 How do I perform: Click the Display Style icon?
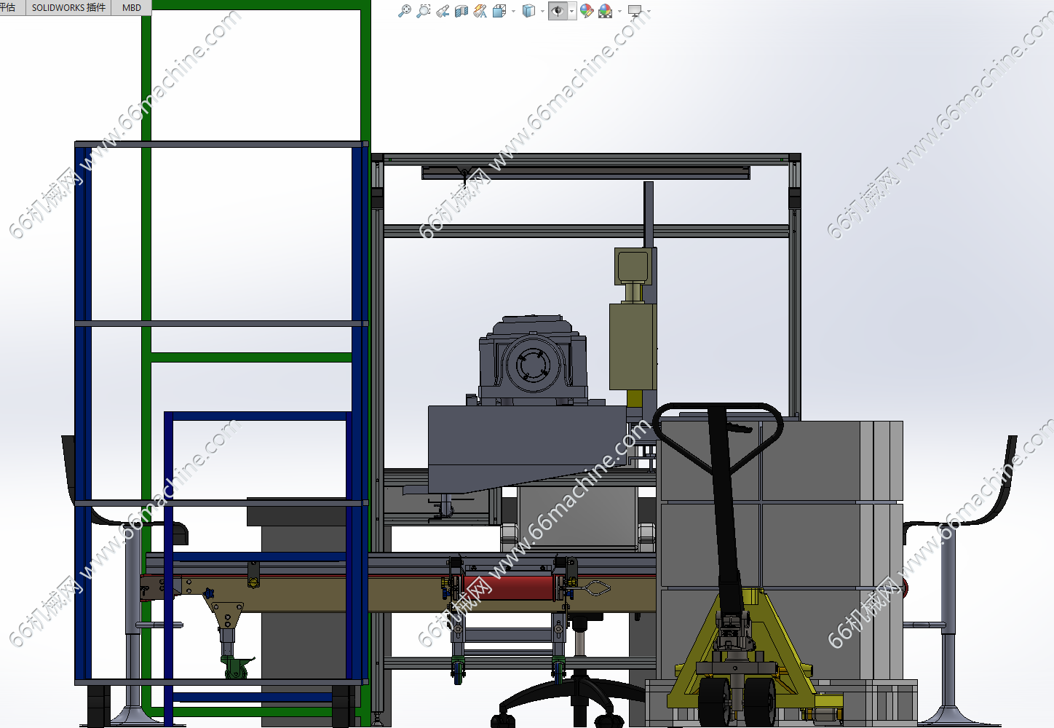[x=529, y=11]
